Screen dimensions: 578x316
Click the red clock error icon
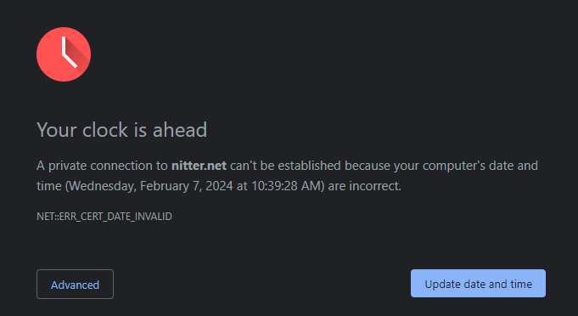[64, 54]
